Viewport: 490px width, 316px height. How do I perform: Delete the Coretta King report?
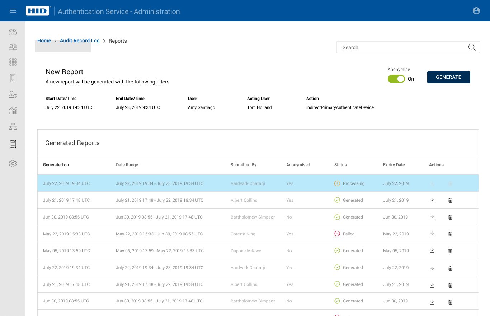point(451,234)
